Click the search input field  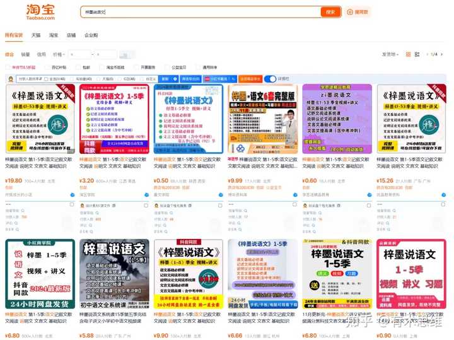click(x=201, y=12)
